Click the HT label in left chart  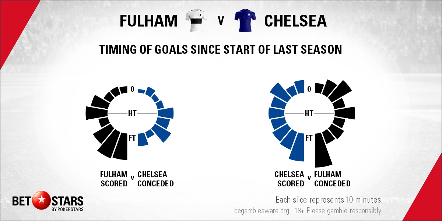[x=132, y=113]
